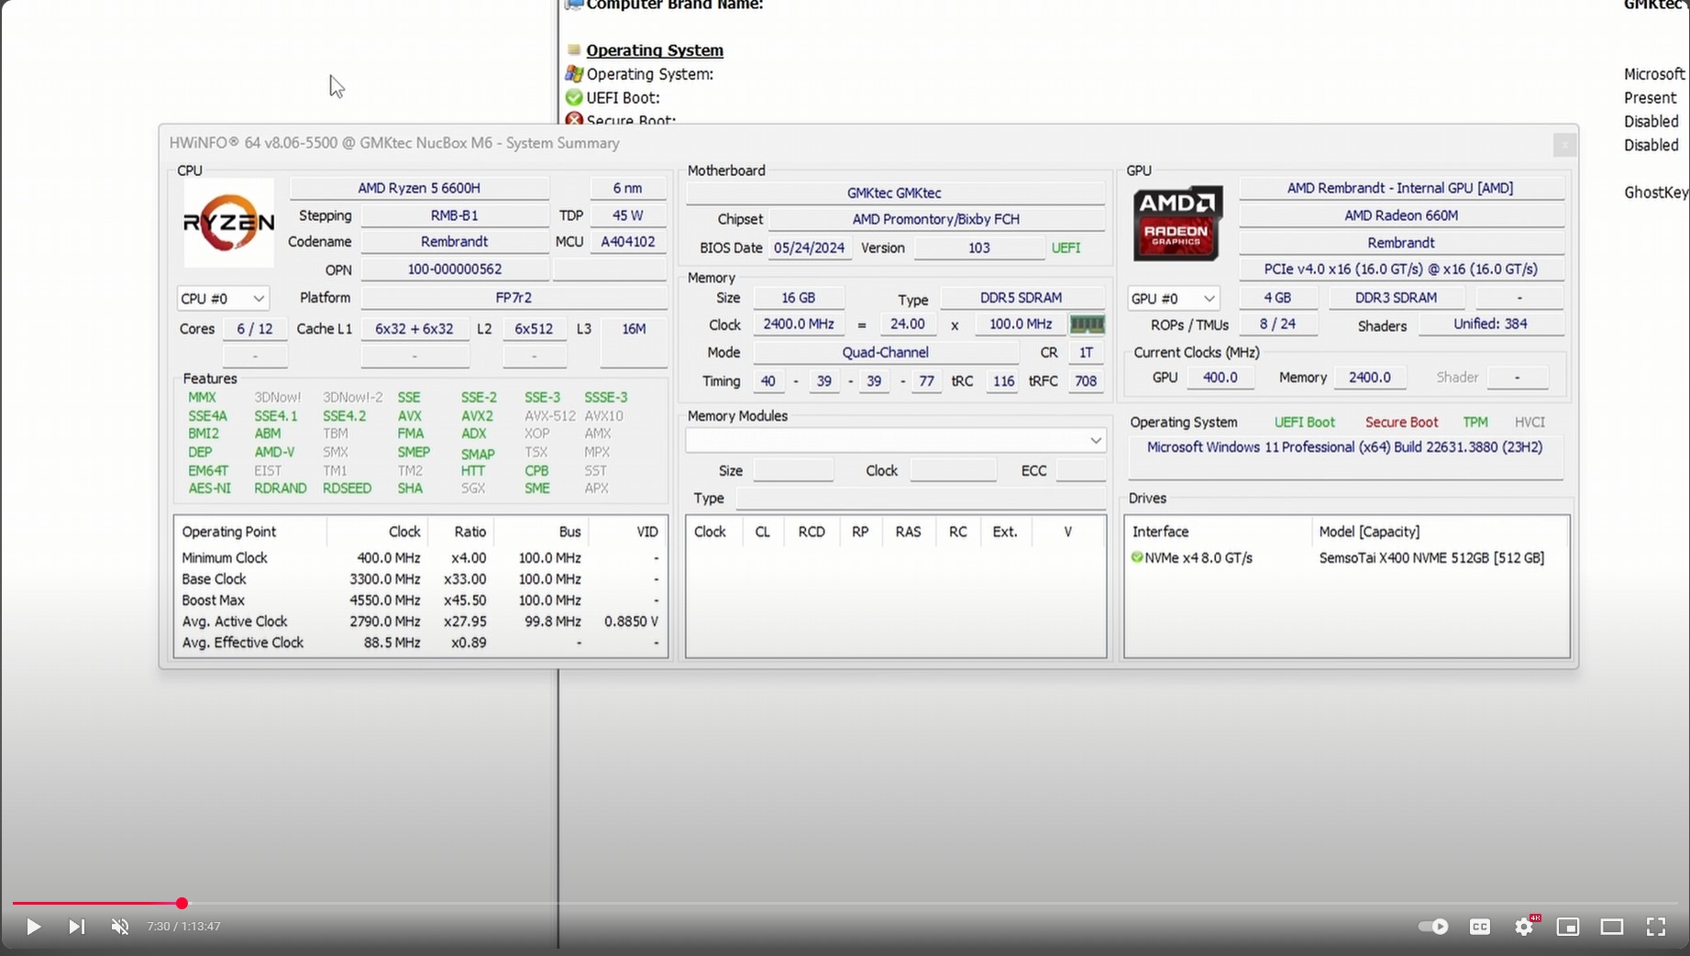This screenshot has height=956, width=1690.
Task: Click the Avg. Effective Clock row
Action: (420, 643)
